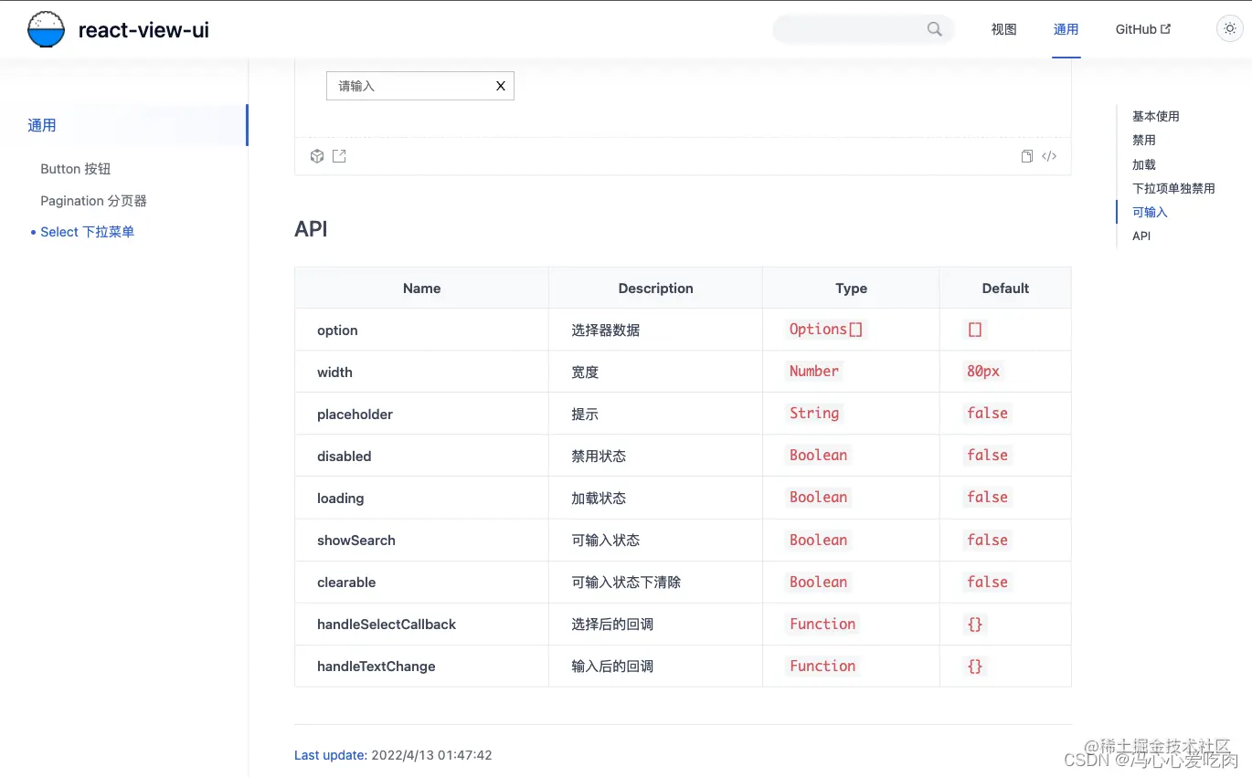This screenshot has height=777, width=1252.
Task: Click the Options[] type value
Action: (x=826, y=330)
